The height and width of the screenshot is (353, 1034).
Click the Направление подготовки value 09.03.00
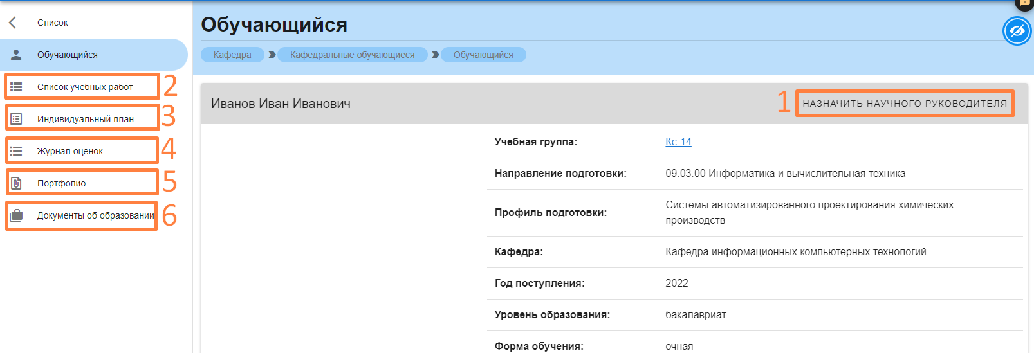coord(785,174)
